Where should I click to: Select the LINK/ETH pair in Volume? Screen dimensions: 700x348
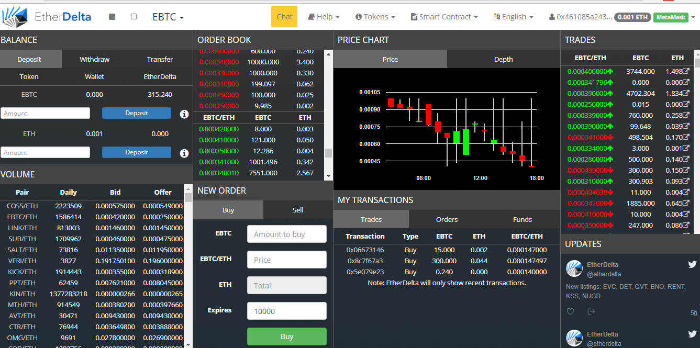[x=22, y=228]
